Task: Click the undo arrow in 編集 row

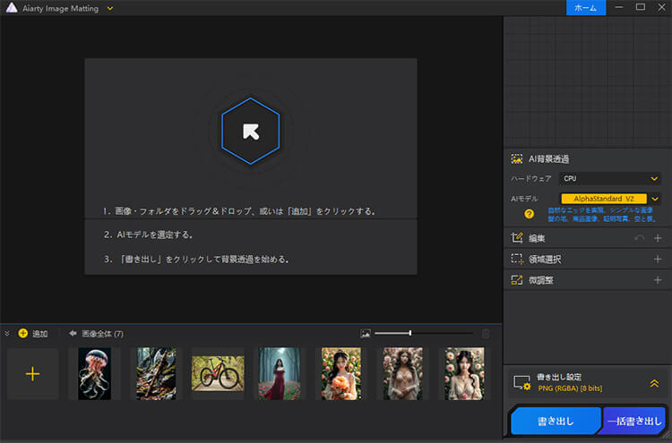Action: [638, 238]
